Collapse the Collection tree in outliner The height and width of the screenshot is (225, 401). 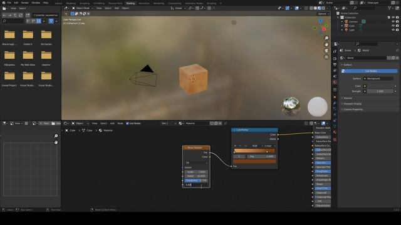[338, 17]
